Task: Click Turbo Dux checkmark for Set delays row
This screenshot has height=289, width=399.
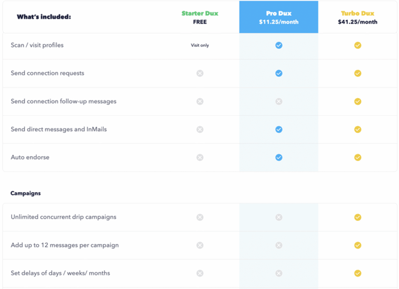Action: click(x=357, y=273)
